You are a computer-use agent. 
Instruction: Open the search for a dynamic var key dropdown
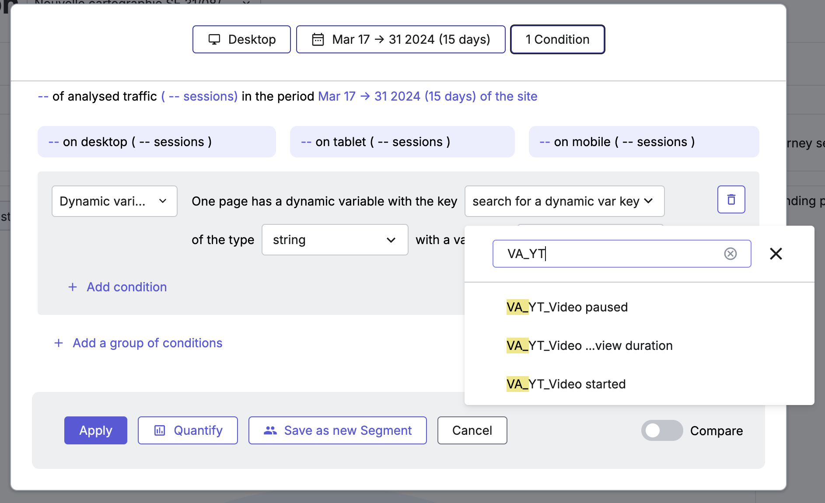coord(564,201)
